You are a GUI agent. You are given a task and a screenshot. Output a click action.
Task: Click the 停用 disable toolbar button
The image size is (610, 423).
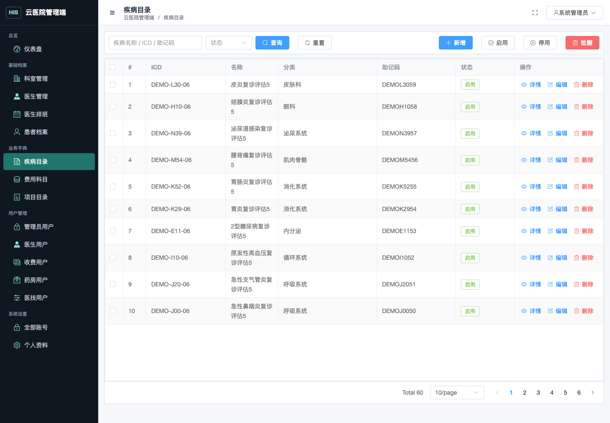point(540,43)
